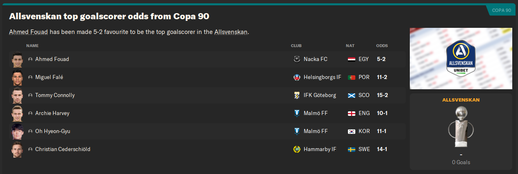Click the Hammarby IF club badge icon
Screen dimensions: 518x174
click(297, 149)
